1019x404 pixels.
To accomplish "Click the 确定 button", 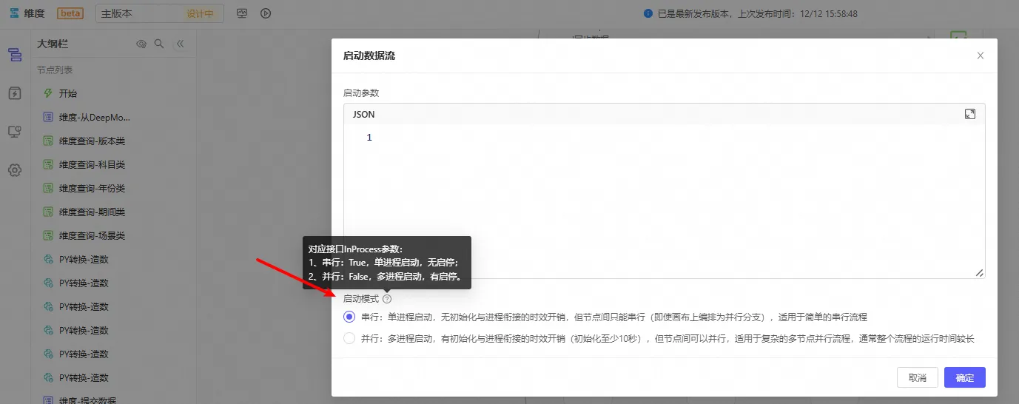I will click(x=964, y=377).
